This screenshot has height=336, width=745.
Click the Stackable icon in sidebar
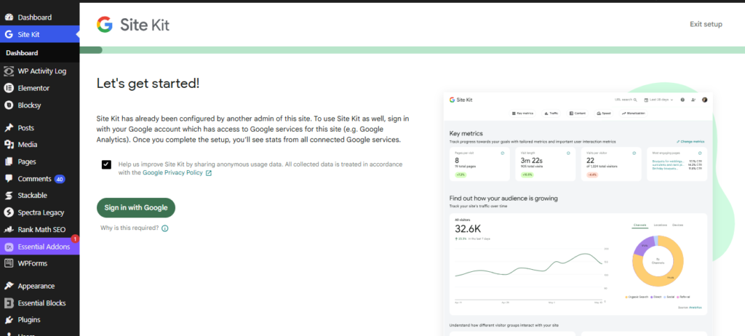tap(9, 196)
